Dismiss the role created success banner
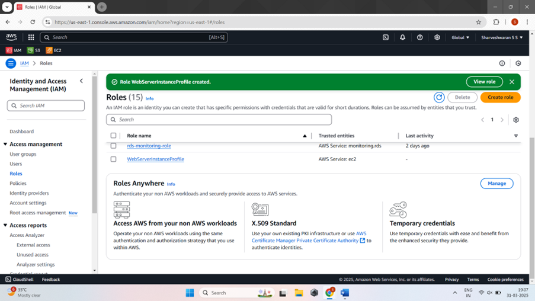This screenshot has height=301, width=535. 512,82
